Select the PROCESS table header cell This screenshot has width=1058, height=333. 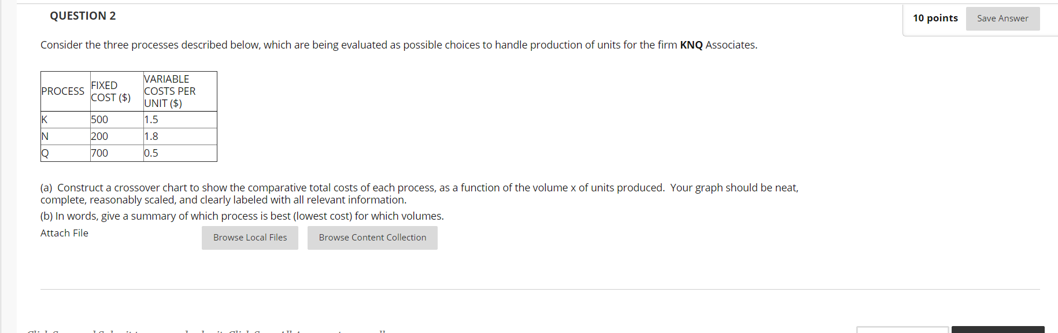click(x=63, y=91)
